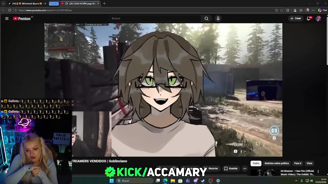Image resolution: width=328 pixels, height=184 pixels.
Task: Open the split screen icon in address bar
Action: (276, 10)
